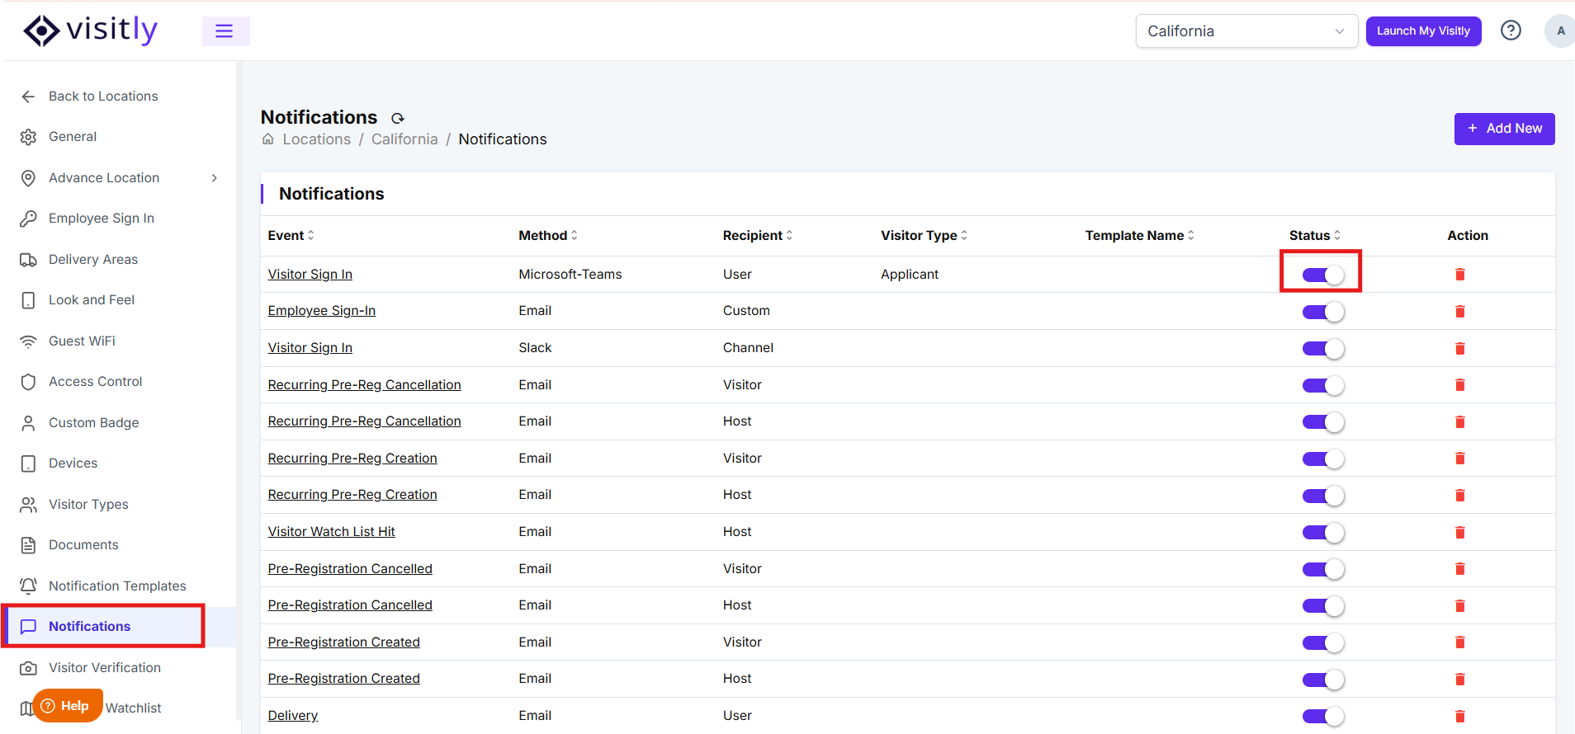
Task: Delete the Microsoft-Teams Visitor Sign In notification
Action: (1459, 275)
